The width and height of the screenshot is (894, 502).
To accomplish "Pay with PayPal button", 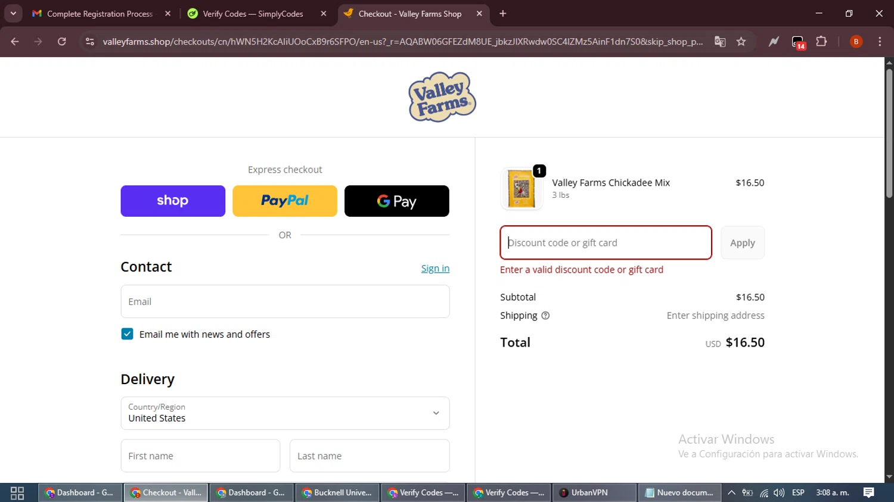I will tap(285, 201).
